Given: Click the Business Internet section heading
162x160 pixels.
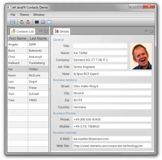Looking at the screenshot, I should [65, 133].
